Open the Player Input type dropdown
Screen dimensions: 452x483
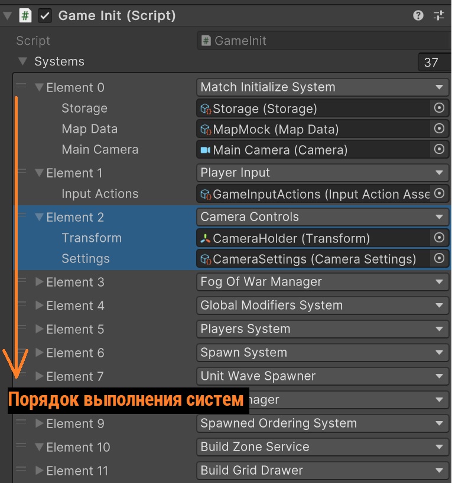[322, 173]
